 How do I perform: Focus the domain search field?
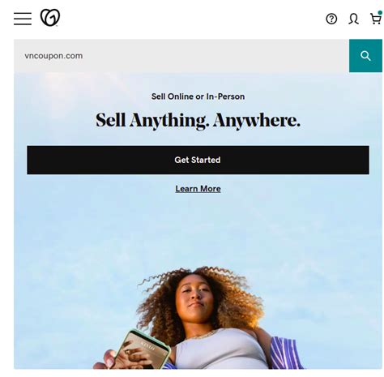pos(181,56)
